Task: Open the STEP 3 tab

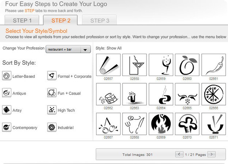Action: (x=100, y=20)
